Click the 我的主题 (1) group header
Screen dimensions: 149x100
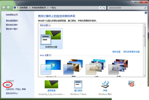tap(45, 25)
